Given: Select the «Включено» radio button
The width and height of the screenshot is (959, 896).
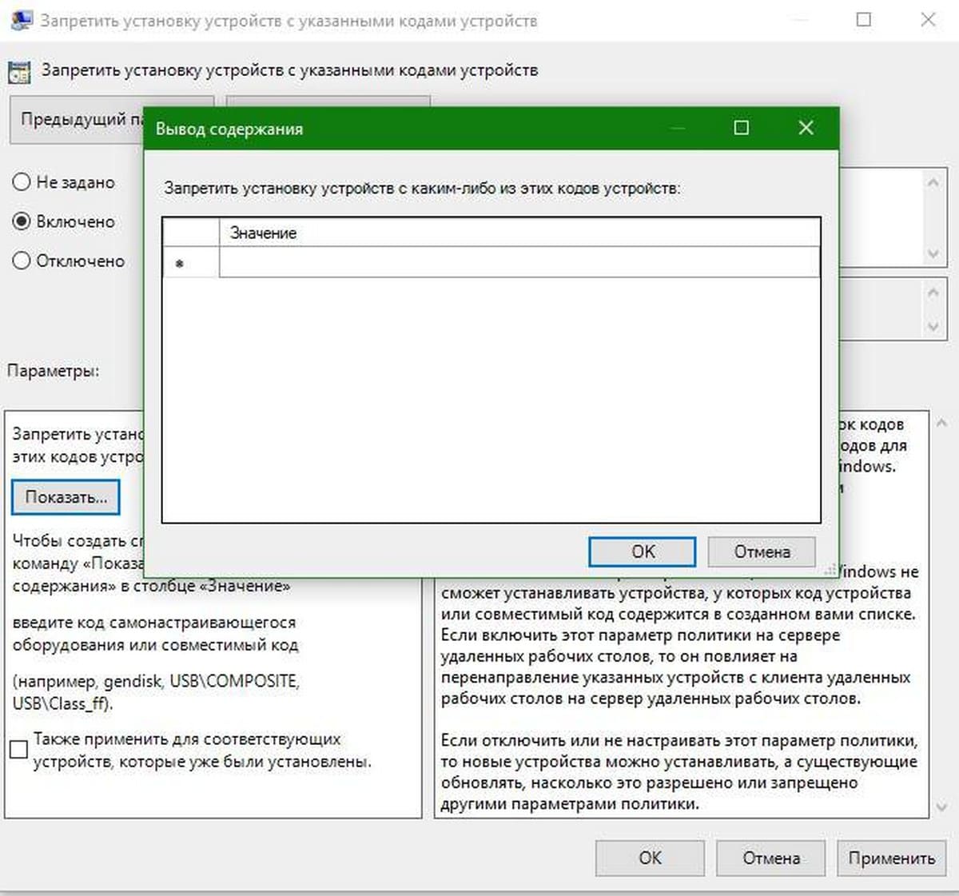Looking at the screenshot, I should tap(22, 221).
